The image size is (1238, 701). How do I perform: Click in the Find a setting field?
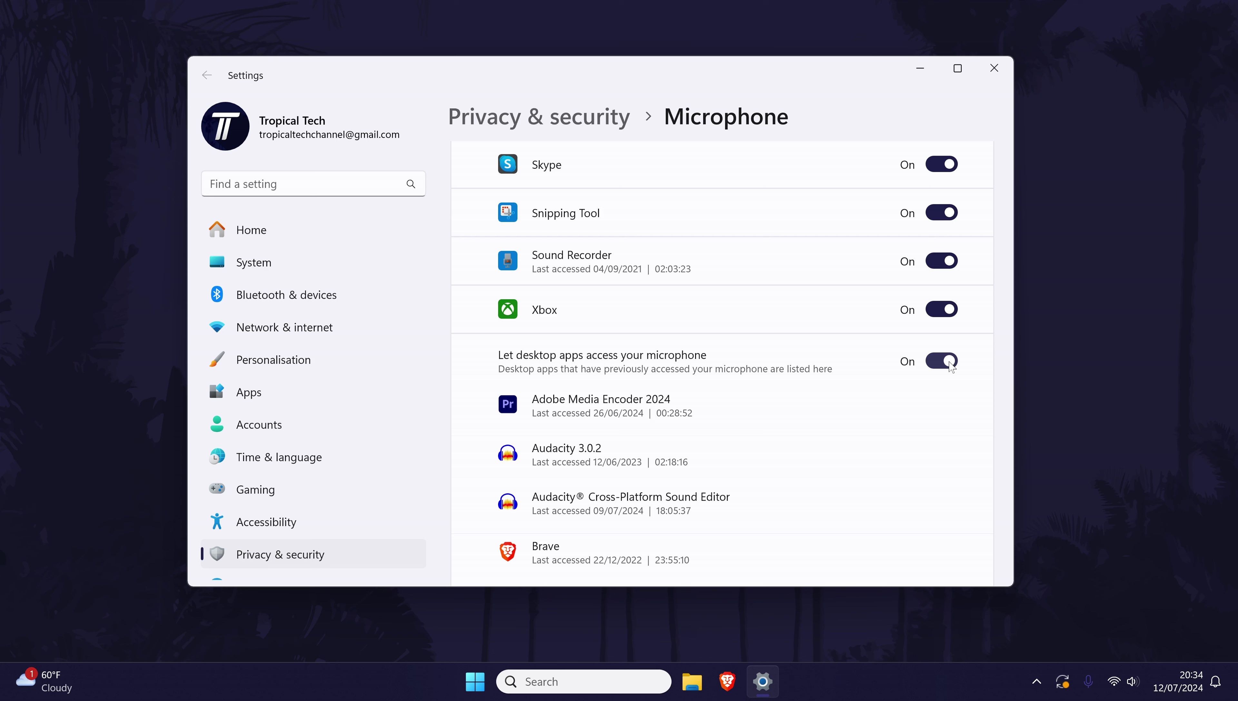(313, 184)
